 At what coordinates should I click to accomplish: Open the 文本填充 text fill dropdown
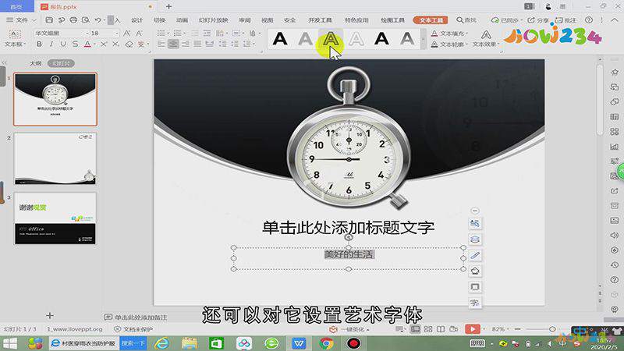[450, 34]
